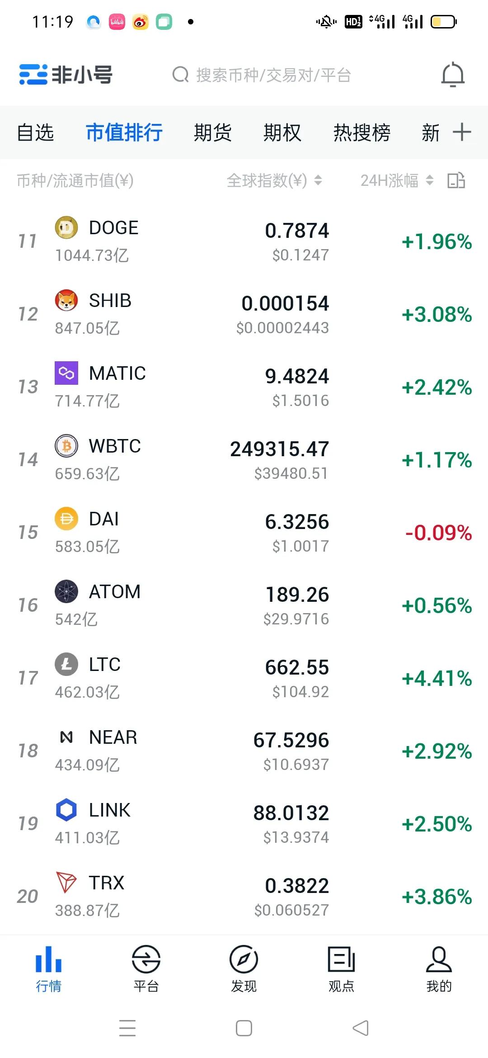Sort by 全球指数(¥) arrows
The width and height of the screenshot is (488, 1058).
[318, 180]
